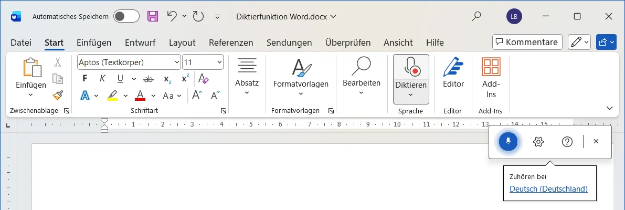The width and height of the screenshot is (625, 210).
Task: Click the Deutsch (Deutschland) language link
Action: point(548,189)
